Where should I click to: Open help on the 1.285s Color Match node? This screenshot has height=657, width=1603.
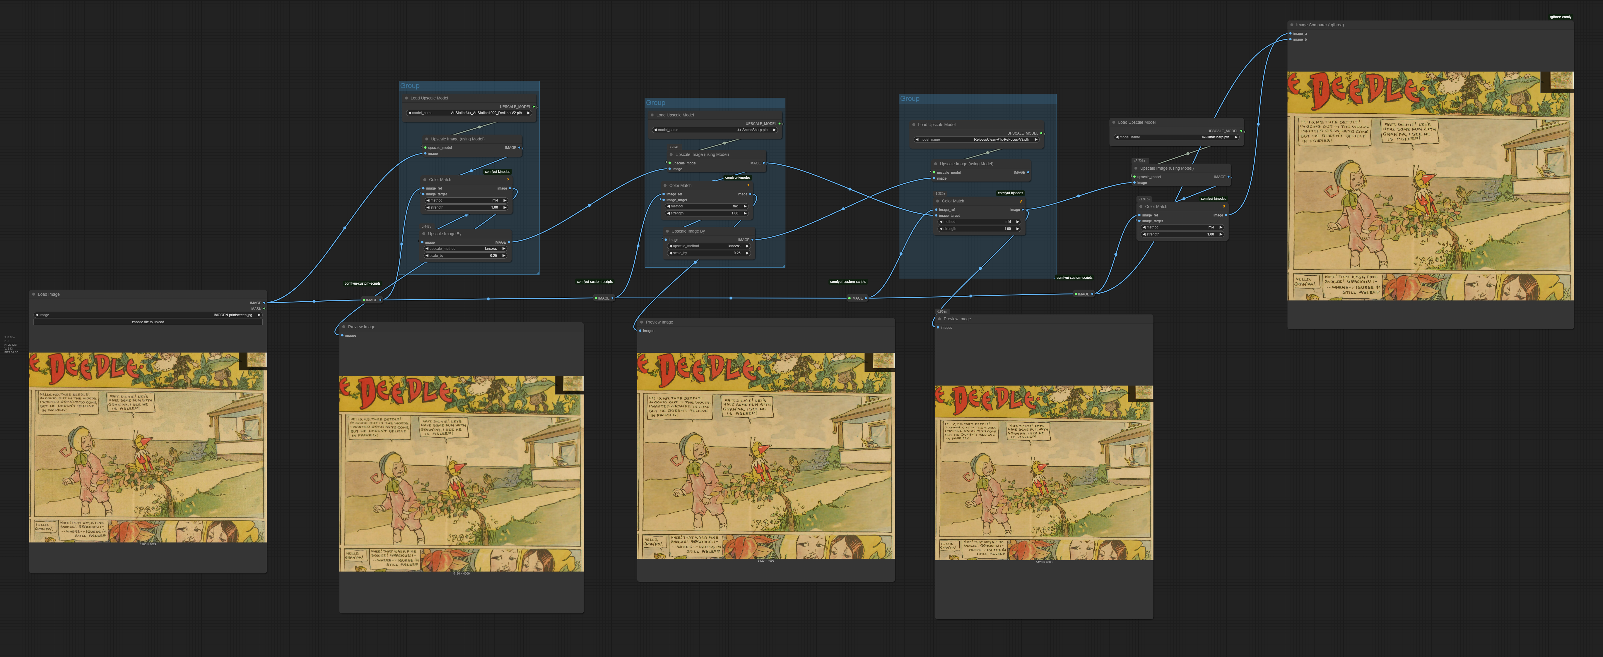tap(1021, 201)
